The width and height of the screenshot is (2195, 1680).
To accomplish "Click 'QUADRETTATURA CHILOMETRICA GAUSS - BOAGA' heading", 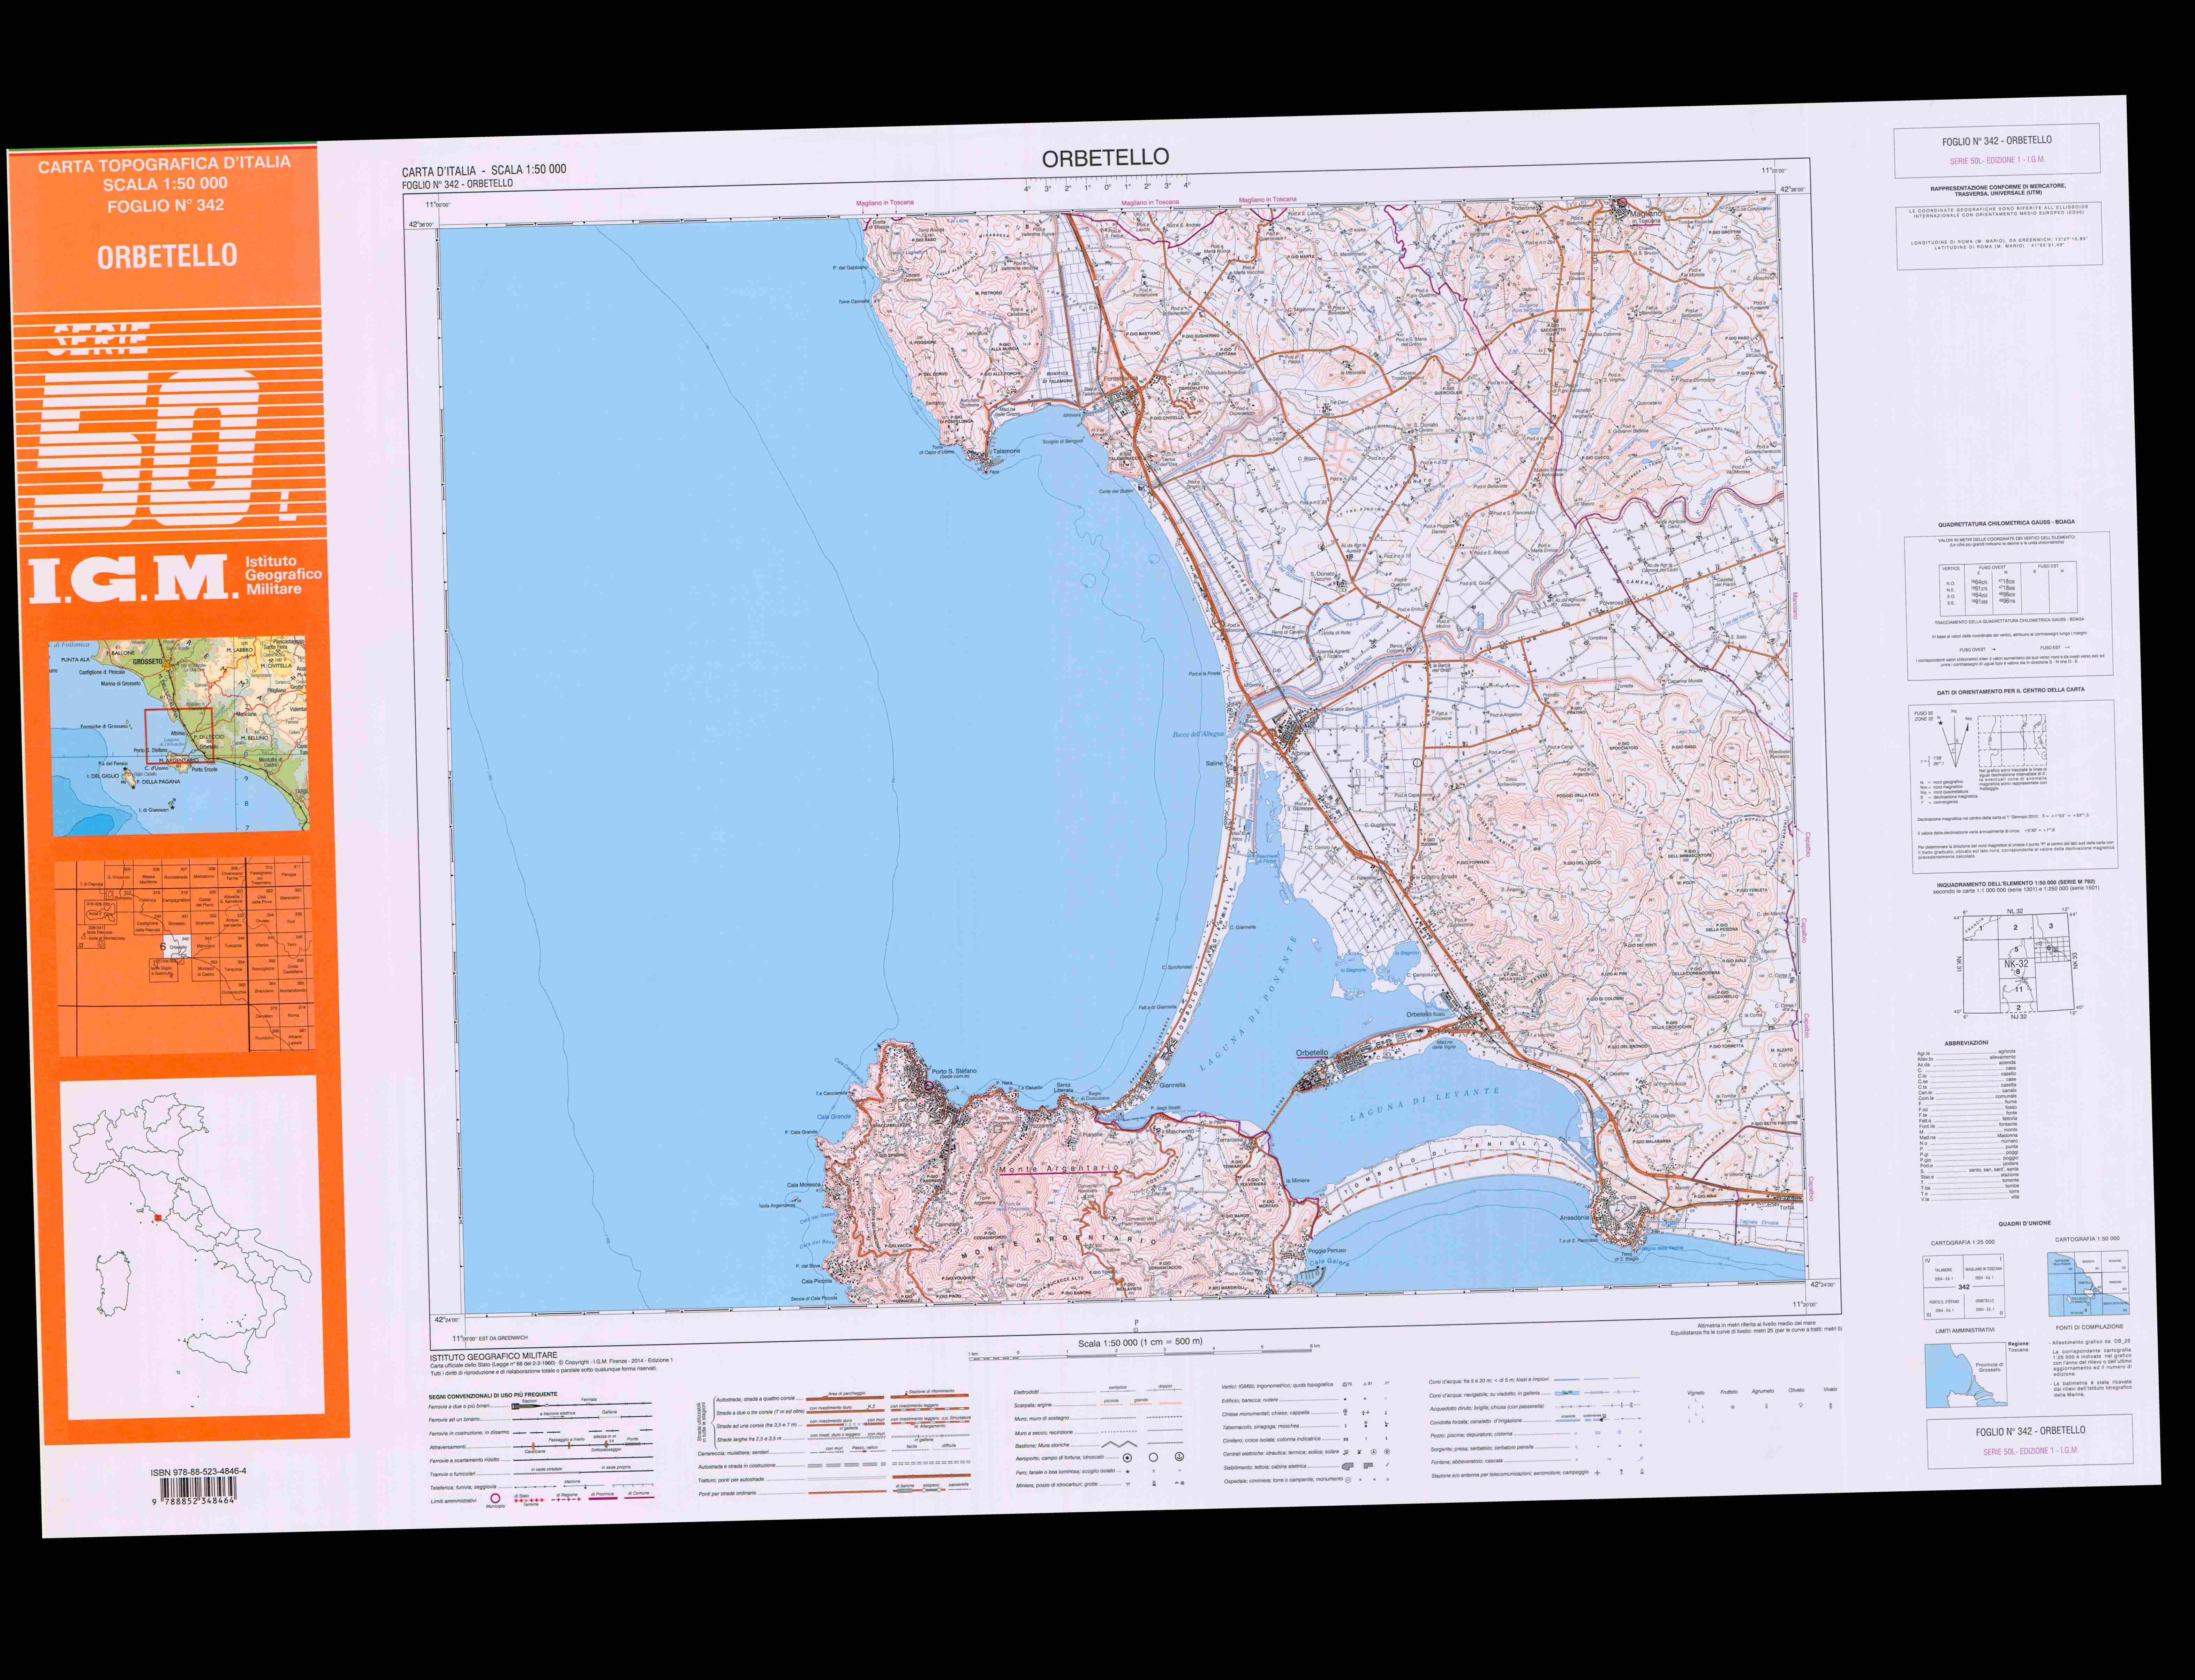I will [2006, 523].
